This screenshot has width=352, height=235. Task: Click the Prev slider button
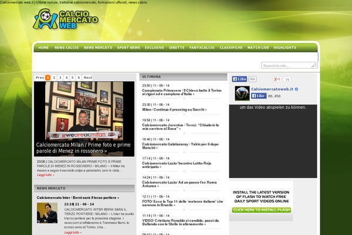point(40,78)
